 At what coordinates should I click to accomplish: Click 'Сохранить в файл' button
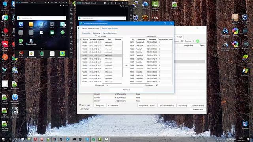[147, 105]
